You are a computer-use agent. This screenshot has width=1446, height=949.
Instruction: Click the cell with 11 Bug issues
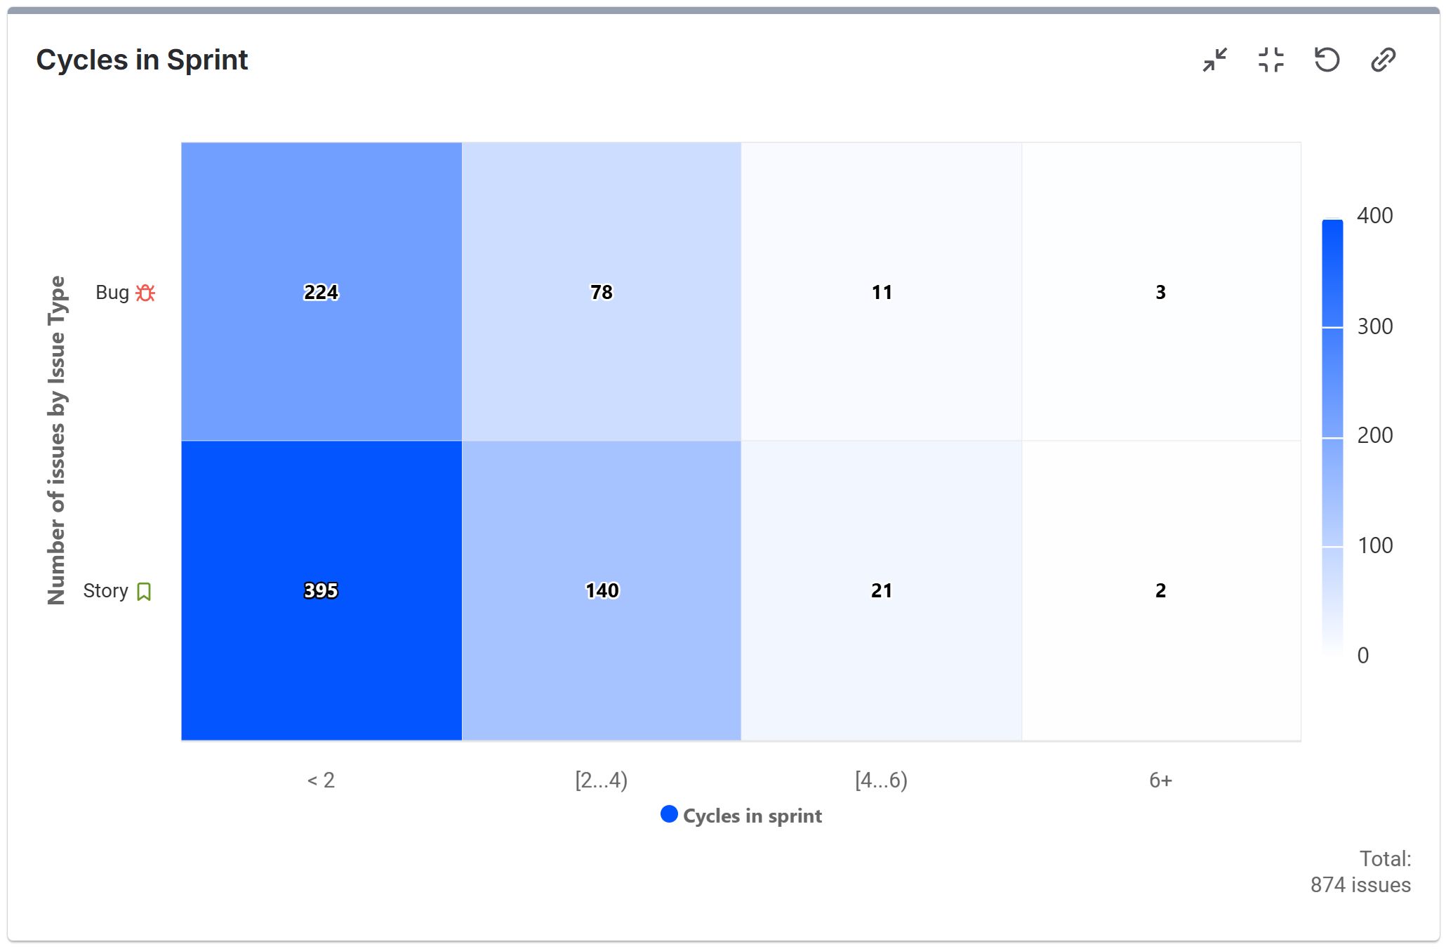[x=881, y=292]
